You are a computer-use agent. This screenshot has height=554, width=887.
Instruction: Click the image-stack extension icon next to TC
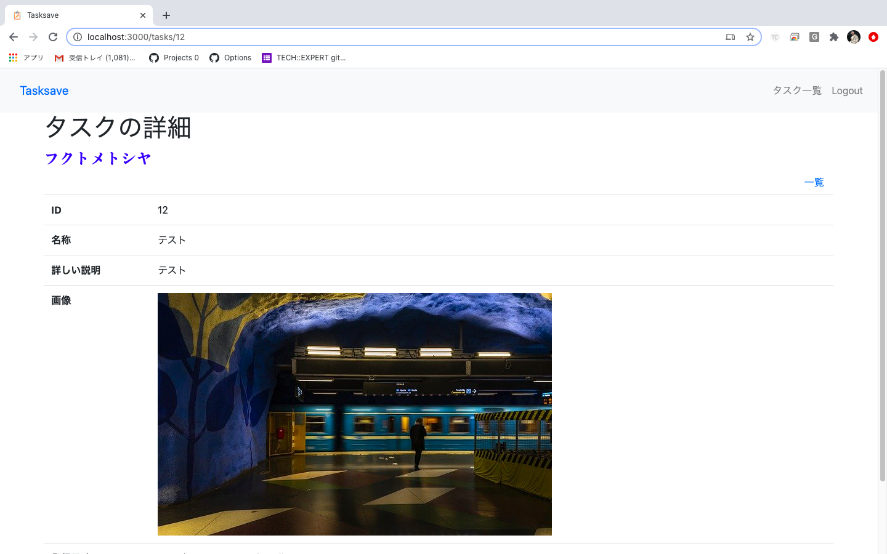[795, 37]
